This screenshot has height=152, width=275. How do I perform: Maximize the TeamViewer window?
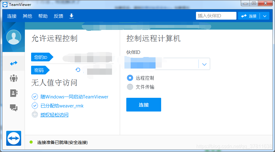(254, 3)
